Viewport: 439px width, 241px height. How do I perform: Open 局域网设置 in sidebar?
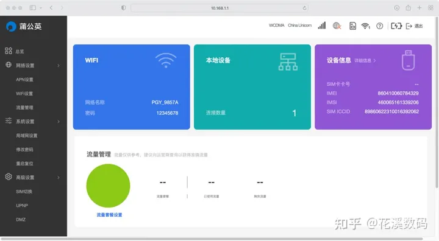point(27,135)
